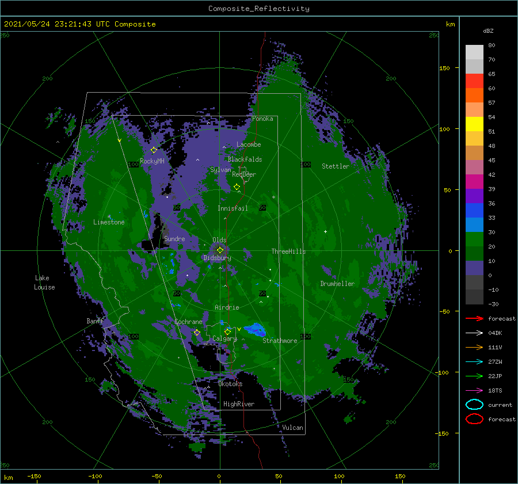Click the RedDeer city label
The image size is (518, 484).
click(x=244, y=174)
